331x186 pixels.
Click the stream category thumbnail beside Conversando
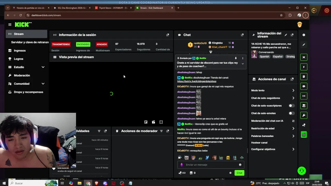254,54
